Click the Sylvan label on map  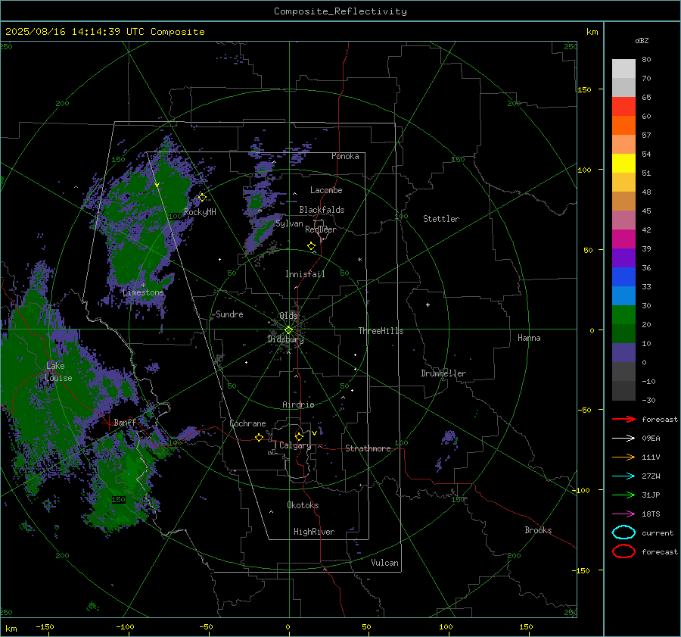point(289,223)
